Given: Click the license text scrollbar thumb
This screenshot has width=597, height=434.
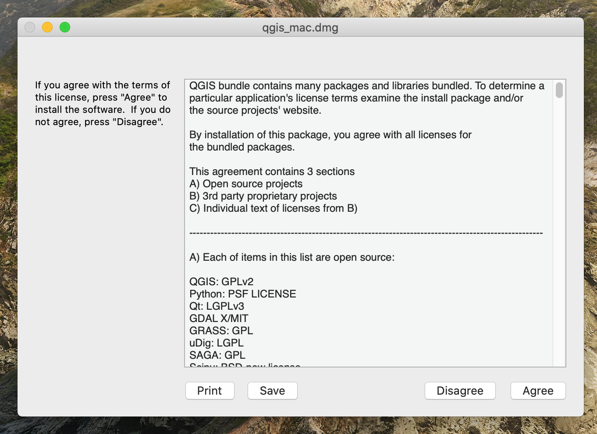Looking at the screenshot, I should [559, 90].
